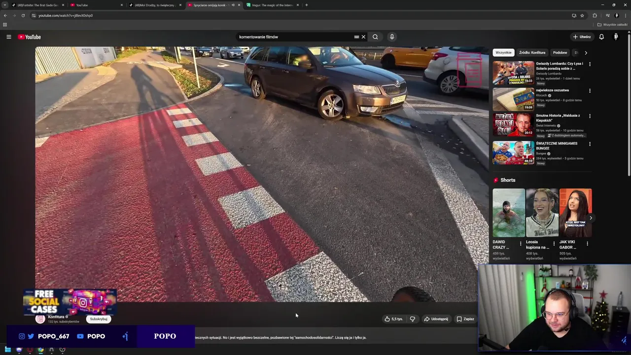Dislike the video with thumbs down

pyautogui.click(x=413, y=319)
